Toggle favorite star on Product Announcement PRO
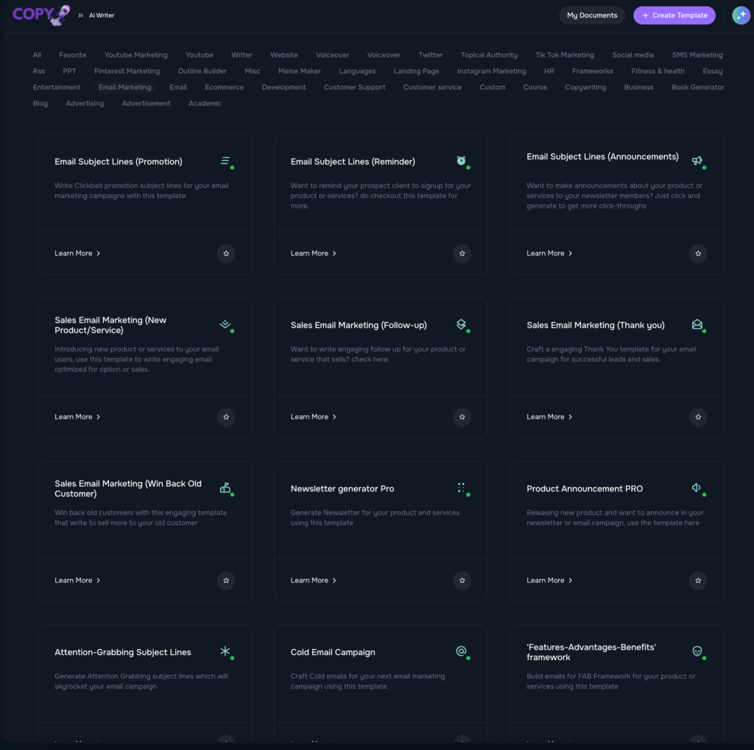 click(697, 581)
